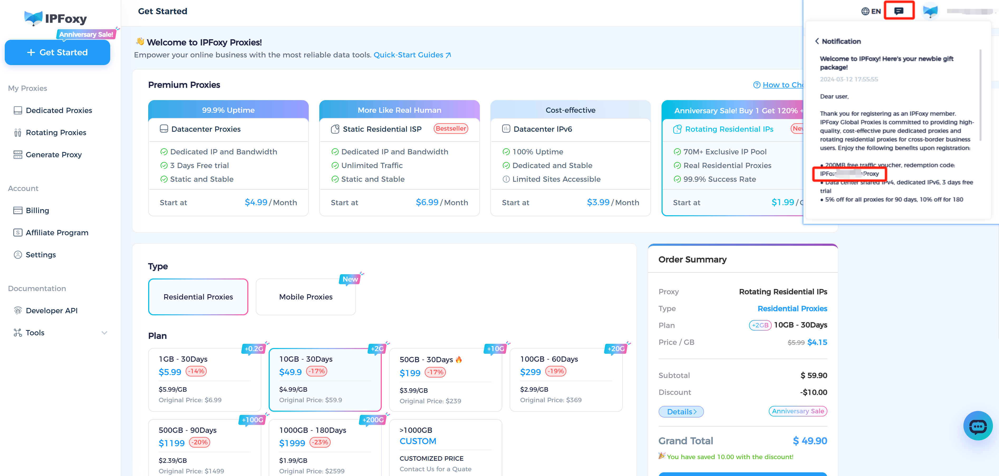999x476 pixels.
Task: Choose the 50GB - 30Days plan
Action: tap(445, 380)
